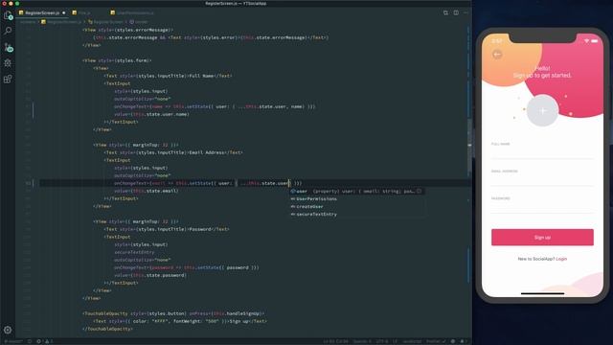The width and height of the screenshot is (613, 345).
Task: Switch to the RegisterScreen.js tab
Action: click(x=42, y=12)
